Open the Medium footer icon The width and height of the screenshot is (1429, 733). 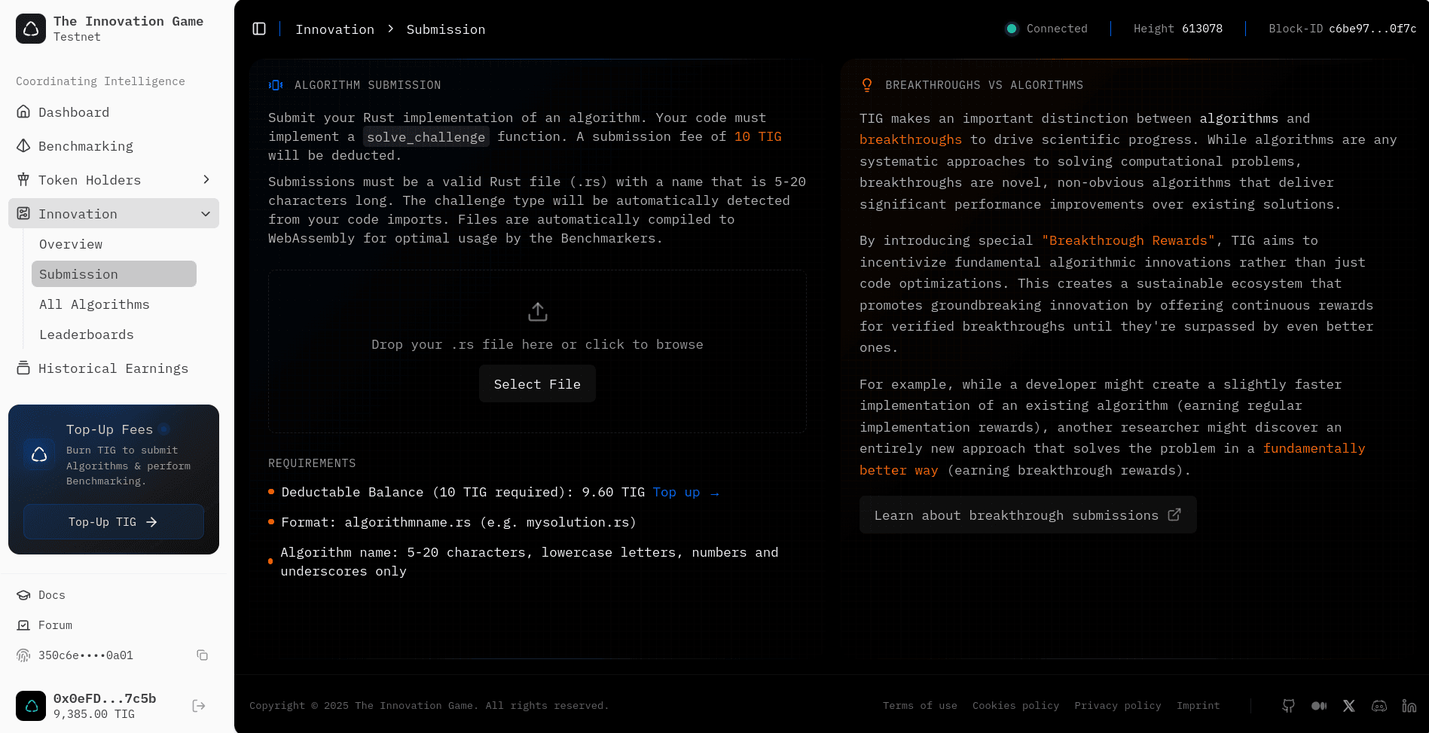[x=1318, y=706]
